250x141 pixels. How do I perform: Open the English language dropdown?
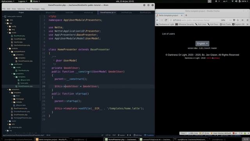[202, 43]
